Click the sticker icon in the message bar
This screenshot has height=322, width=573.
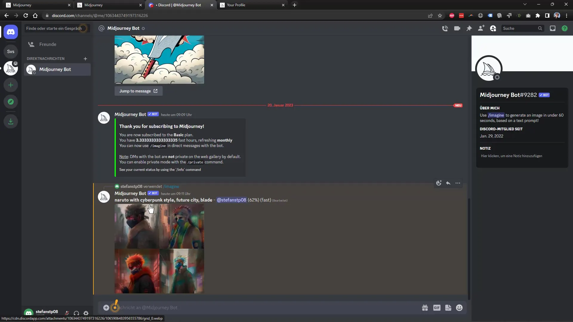[448, 307]
